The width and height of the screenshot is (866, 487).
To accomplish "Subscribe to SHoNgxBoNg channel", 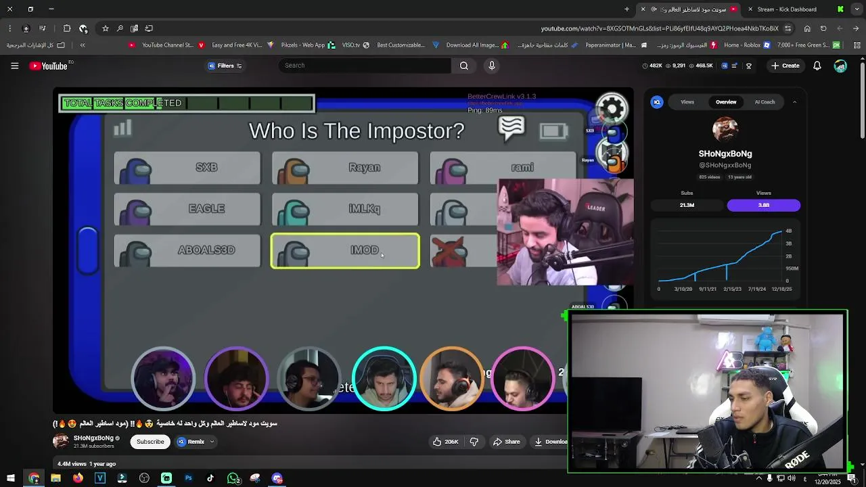I will tap(150, 442).
